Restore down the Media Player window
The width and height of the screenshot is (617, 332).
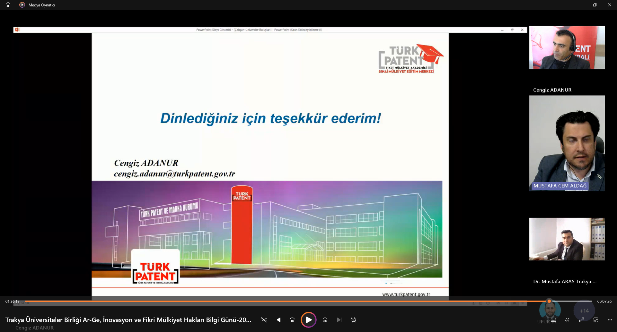tap(595, 5)
